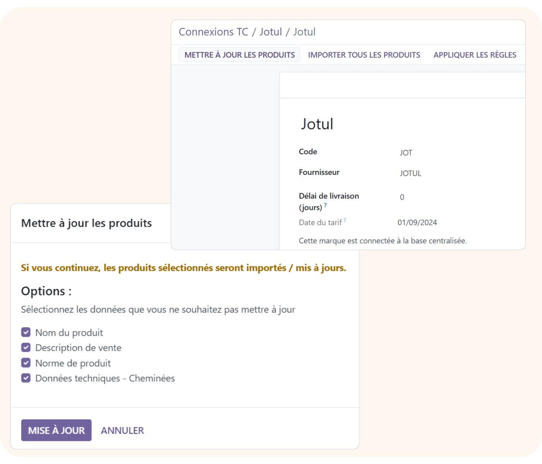The image size is (542, 464).
Task: Click the dialog title Mettre à jour les produits
Action: 86,223
